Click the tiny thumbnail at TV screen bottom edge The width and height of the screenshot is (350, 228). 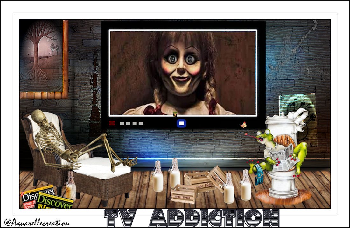click(175, 114)
